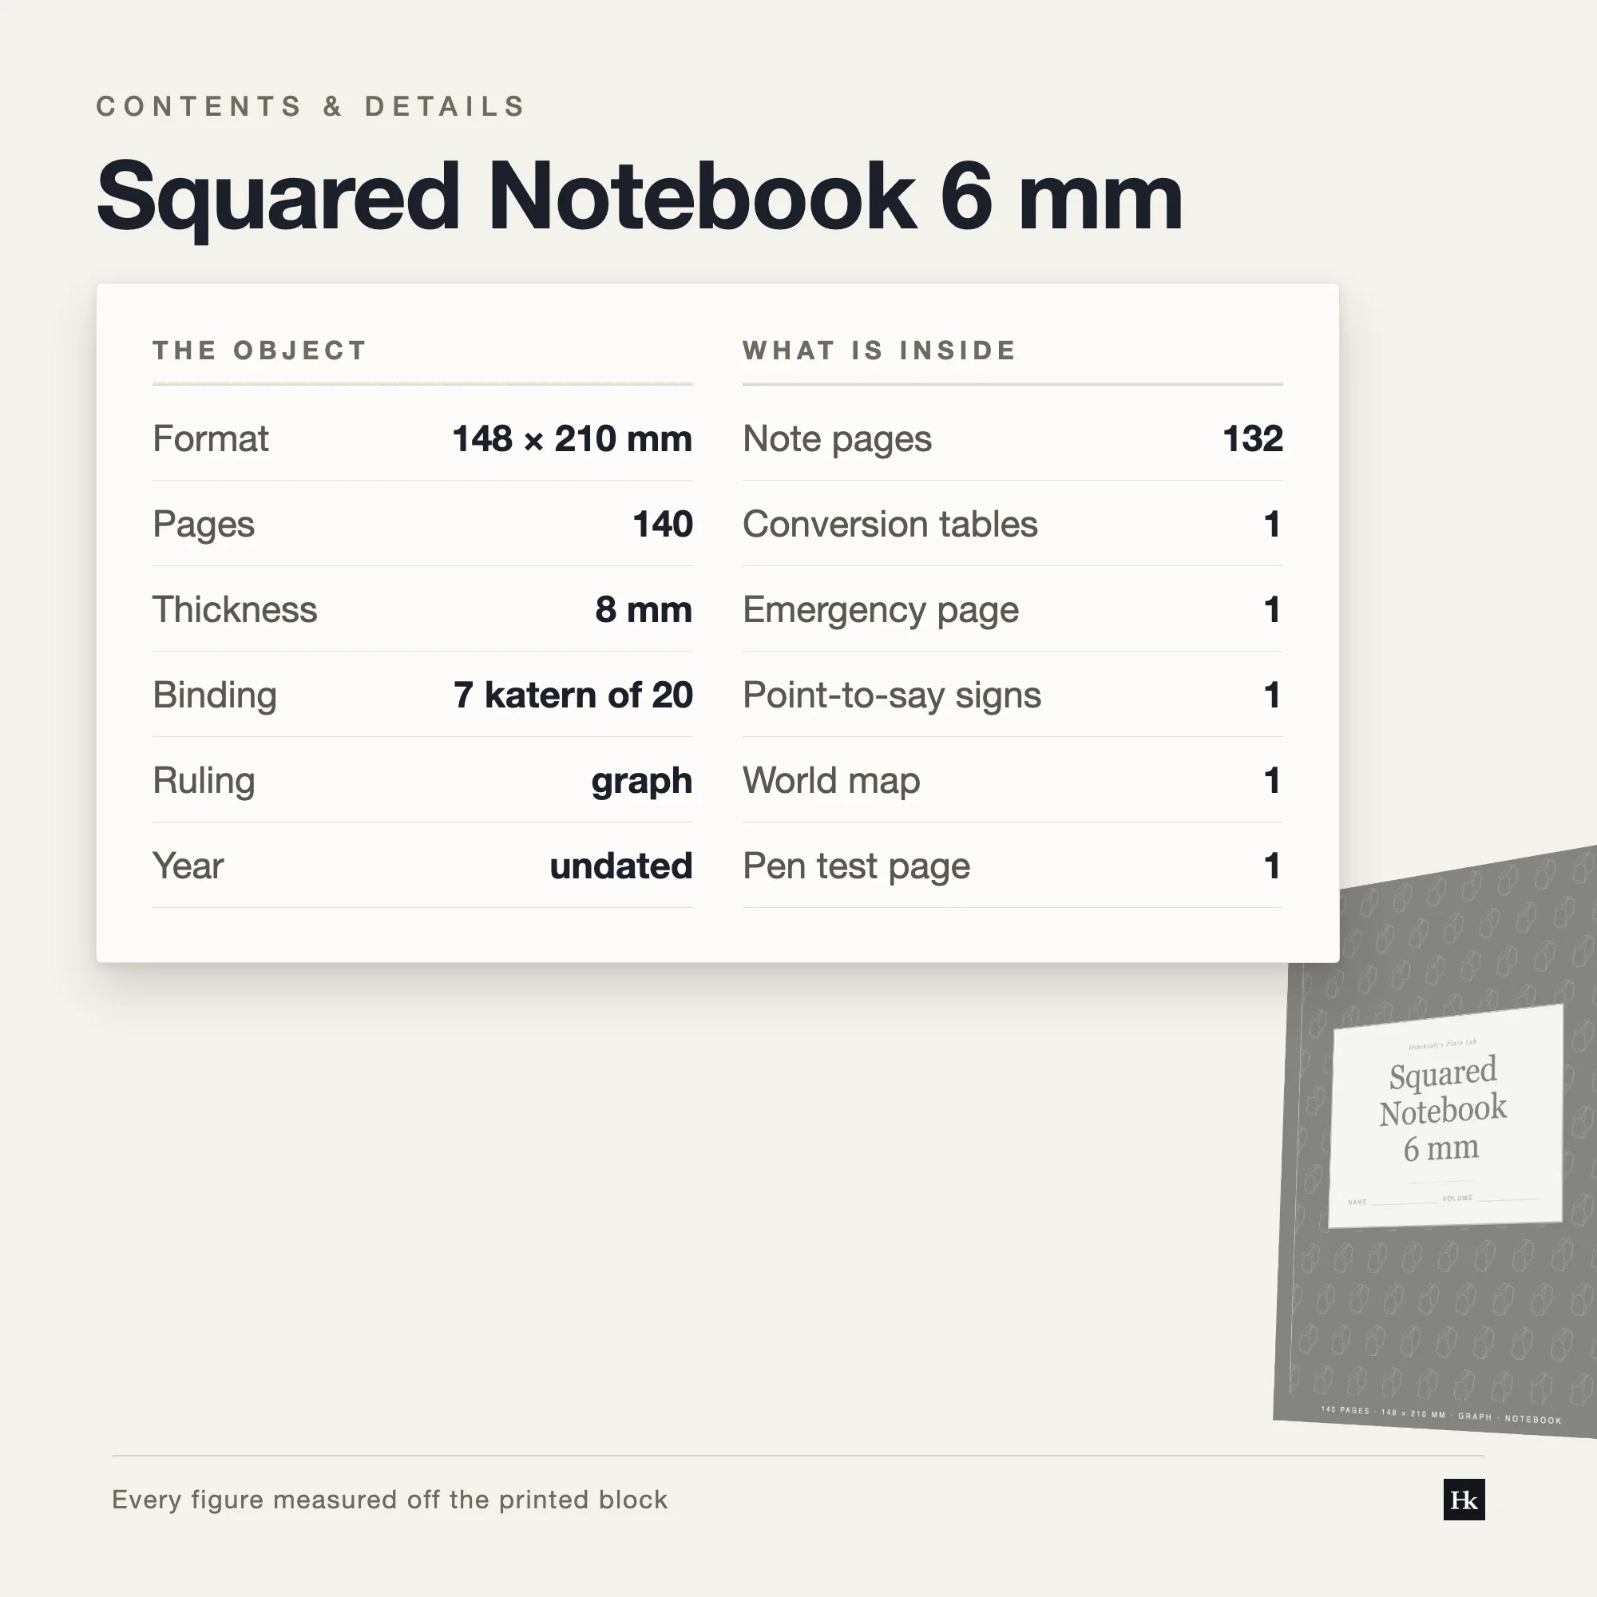This screenshot has width=1597, height=1597.
Task: Click the 'CONTENTS & DETAILS' label
Action: pos(311,107)
